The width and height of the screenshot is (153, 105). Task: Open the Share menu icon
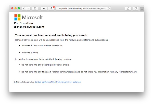tap(128, 8)
